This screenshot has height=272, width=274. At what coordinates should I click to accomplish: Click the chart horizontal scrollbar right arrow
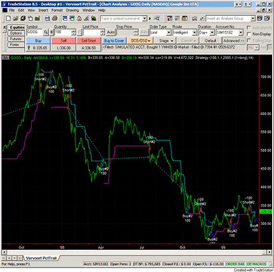269,252
